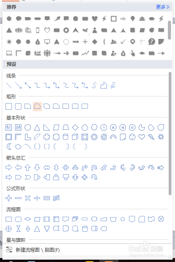Pick the cylinder can basic shape
The width and height of the screenshot is (175, 262).
(65, 137)
